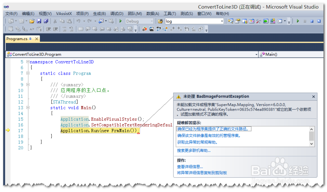Click the spell check abc icon
The width and height of the screenshot is (327, 192).
click(194, 29)
